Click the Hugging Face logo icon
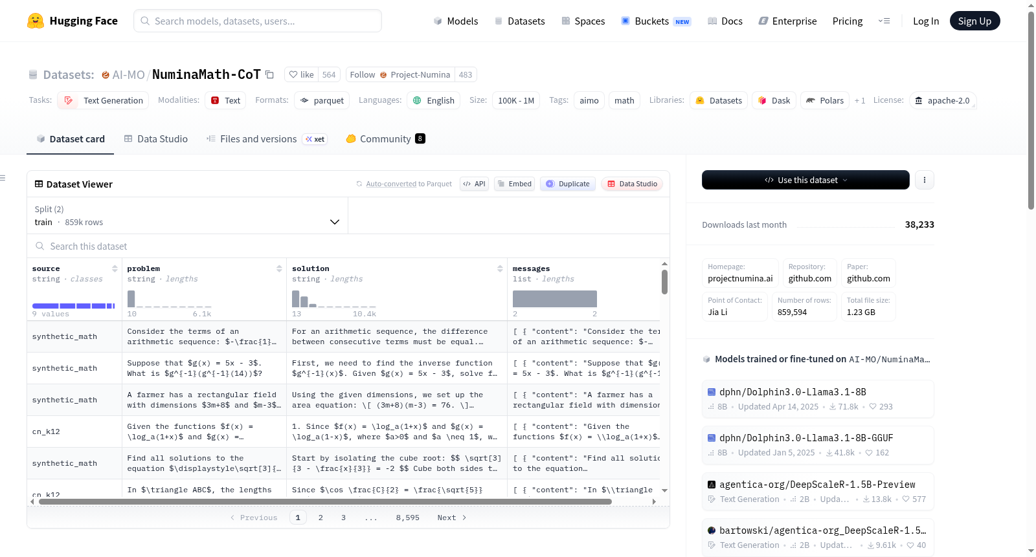 click(36, 21)
